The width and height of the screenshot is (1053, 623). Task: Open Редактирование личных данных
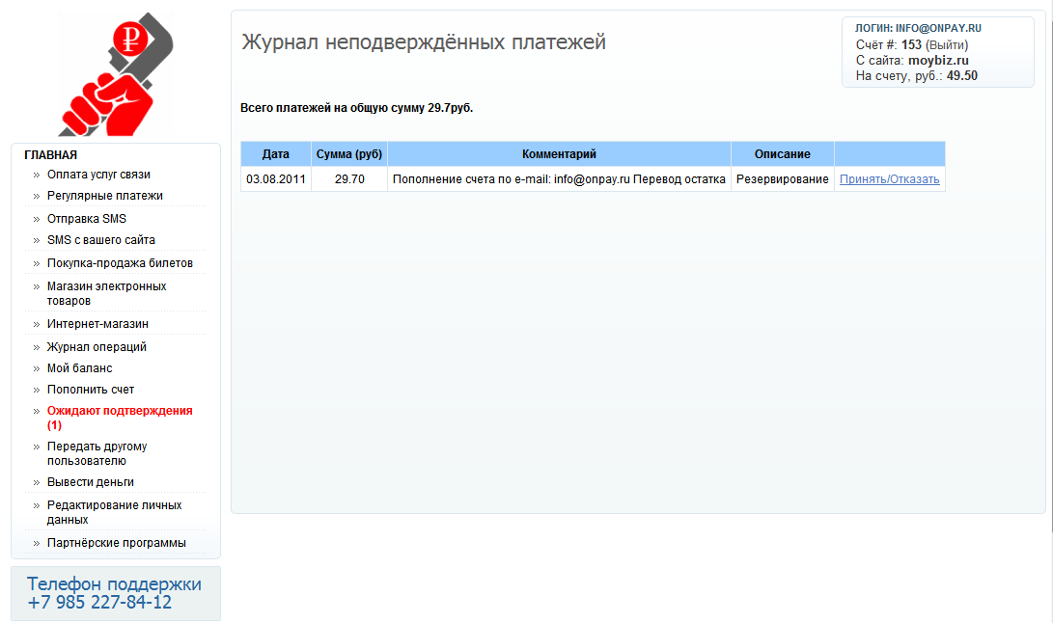coord(114,512)
